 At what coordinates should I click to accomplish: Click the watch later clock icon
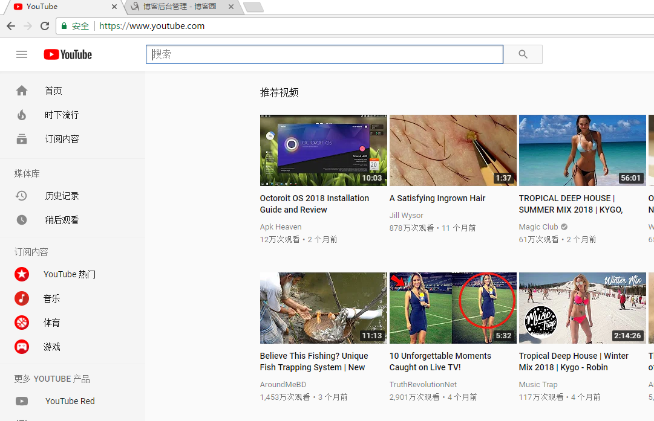22,220
